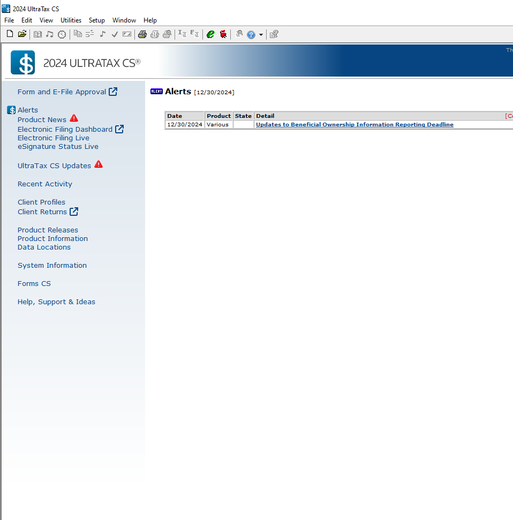
Task: Click red warning icon beside Product News
Action: click(74, 118)
